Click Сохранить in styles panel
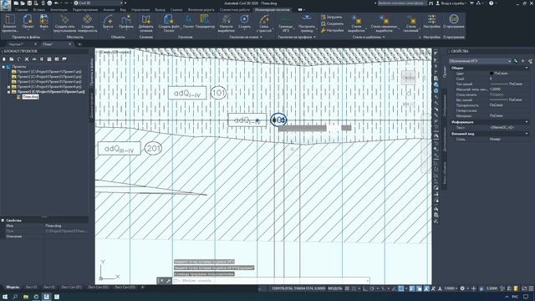 (332, 23)
